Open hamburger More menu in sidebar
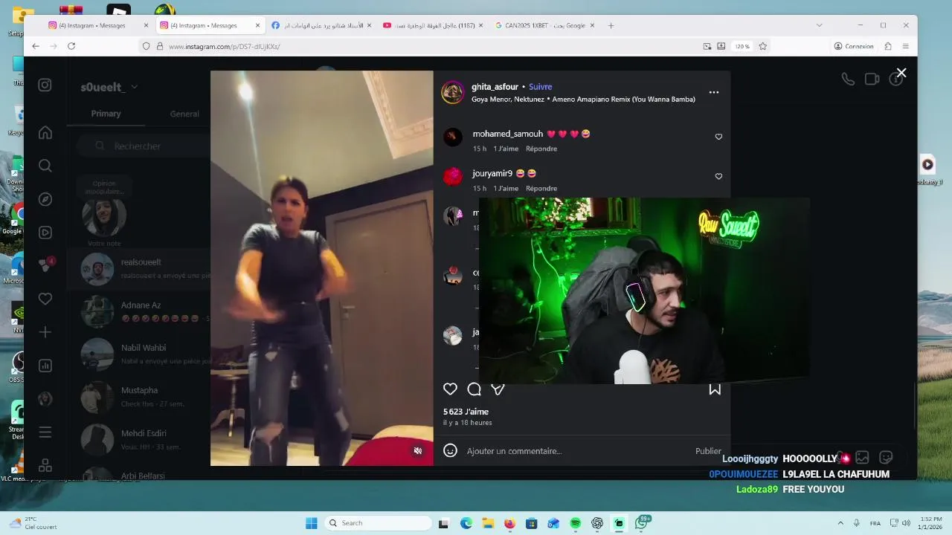Image resolution: width=952 pixels, height=535 pixels. 45,432
